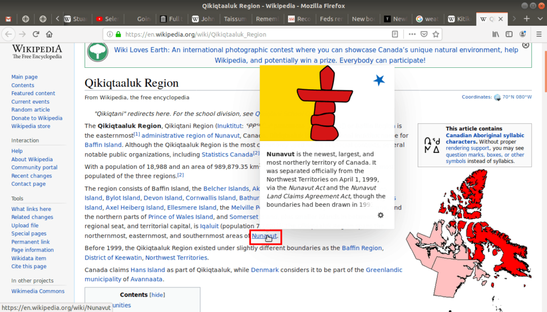
Task: Switch to the 'Kitik' Wikipedia tab
Action: click(x=459, y=19)
